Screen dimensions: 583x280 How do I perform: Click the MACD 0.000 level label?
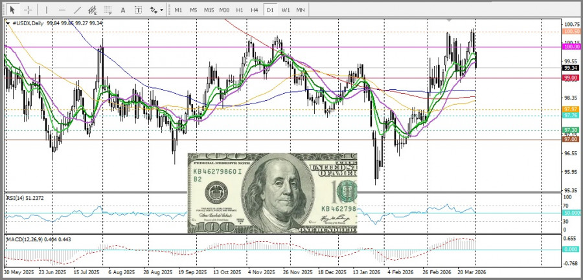pos(571,250)
